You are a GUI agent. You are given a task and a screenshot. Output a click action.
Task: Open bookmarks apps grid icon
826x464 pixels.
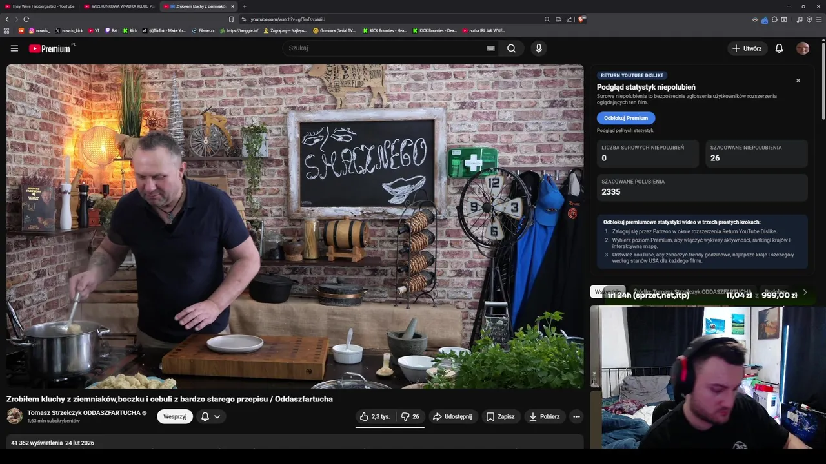[6, 30]
